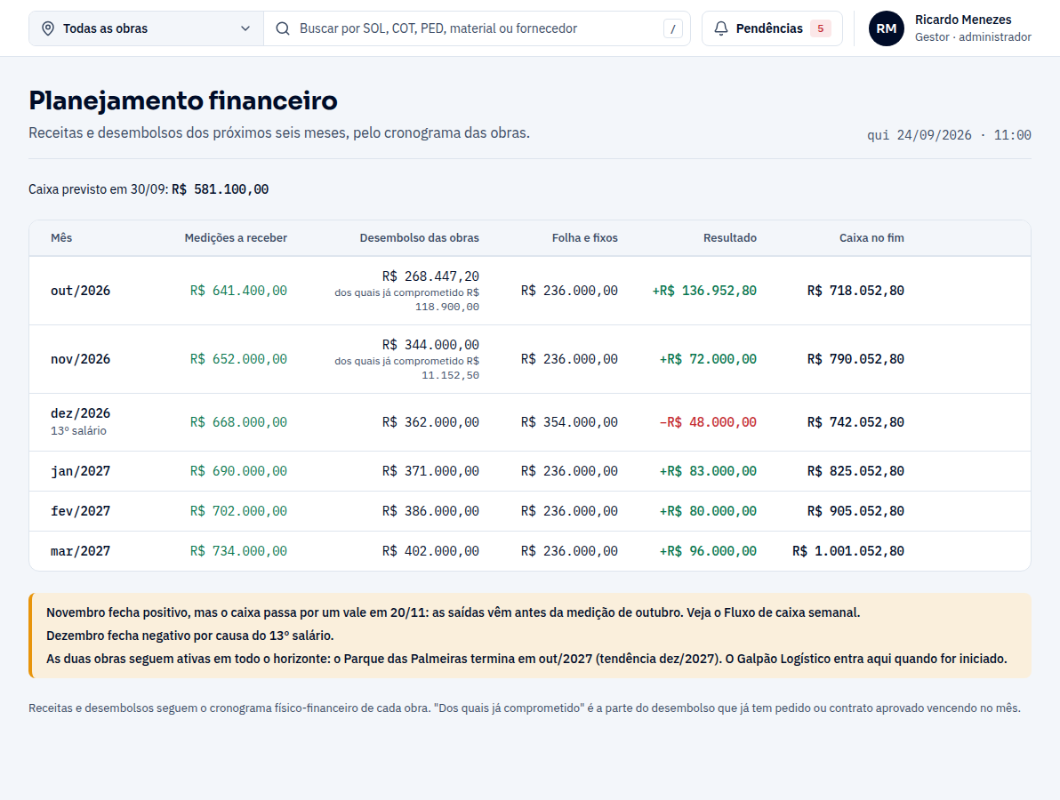Screen dimensions: 1060x800
Task: Click the Mês column header
Action: (61, 238)
